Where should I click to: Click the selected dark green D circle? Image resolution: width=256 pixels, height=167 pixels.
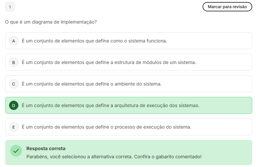13,106
